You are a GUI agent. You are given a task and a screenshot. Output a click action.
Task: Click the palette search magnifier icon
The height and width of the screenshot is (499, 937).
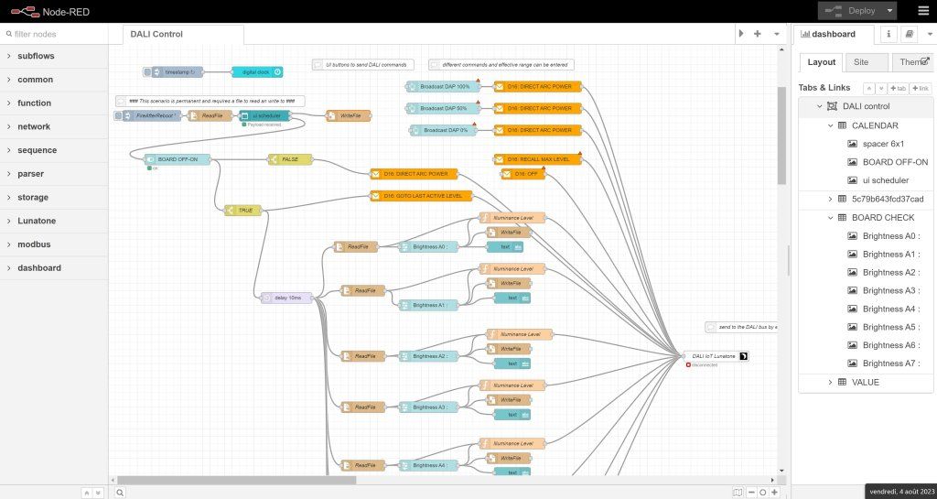[120, 492]
